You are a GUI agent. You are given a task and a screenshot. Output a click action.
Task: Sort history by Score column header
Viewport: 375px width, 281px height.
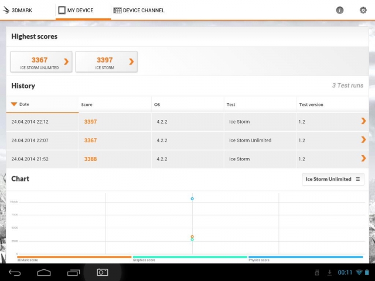pos(115,104)
